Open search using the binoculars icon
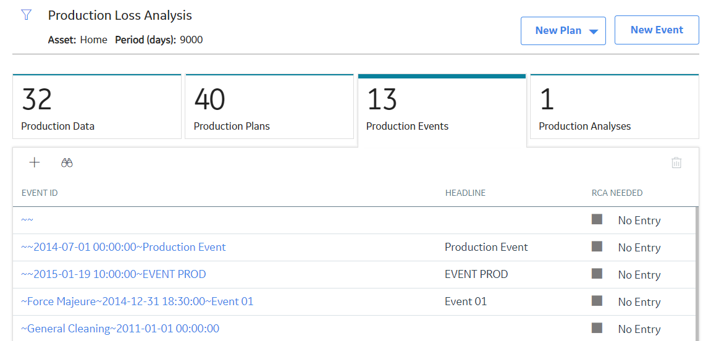Image resolution: width=711 pixels, height=341 pixels. [67, 163]
